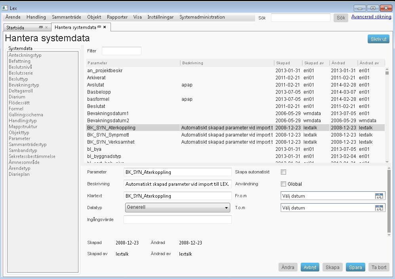Open the Avancerad sökning link

point(371,17)
